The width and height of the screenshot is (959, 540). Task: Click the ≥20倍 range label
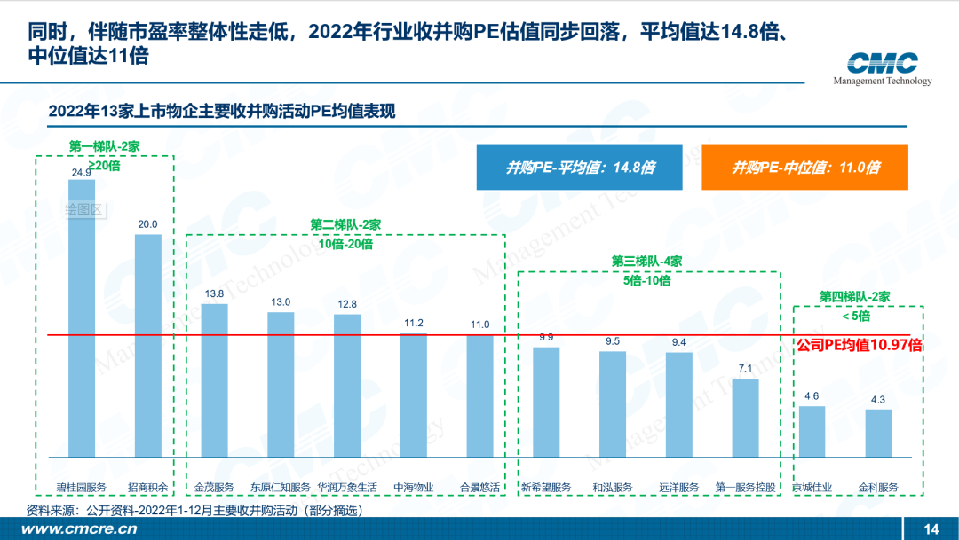(104, 166)
